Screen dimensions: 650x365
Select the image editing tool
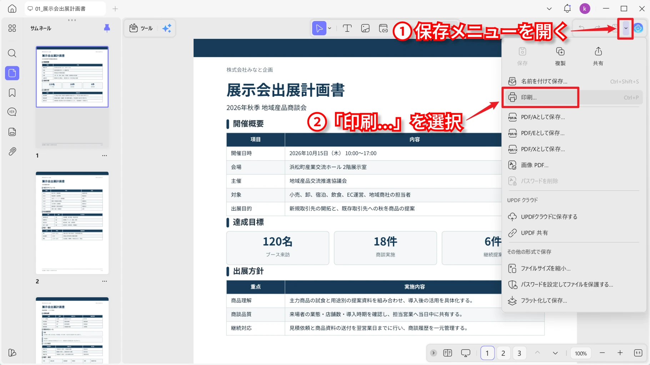pos(365,28)
